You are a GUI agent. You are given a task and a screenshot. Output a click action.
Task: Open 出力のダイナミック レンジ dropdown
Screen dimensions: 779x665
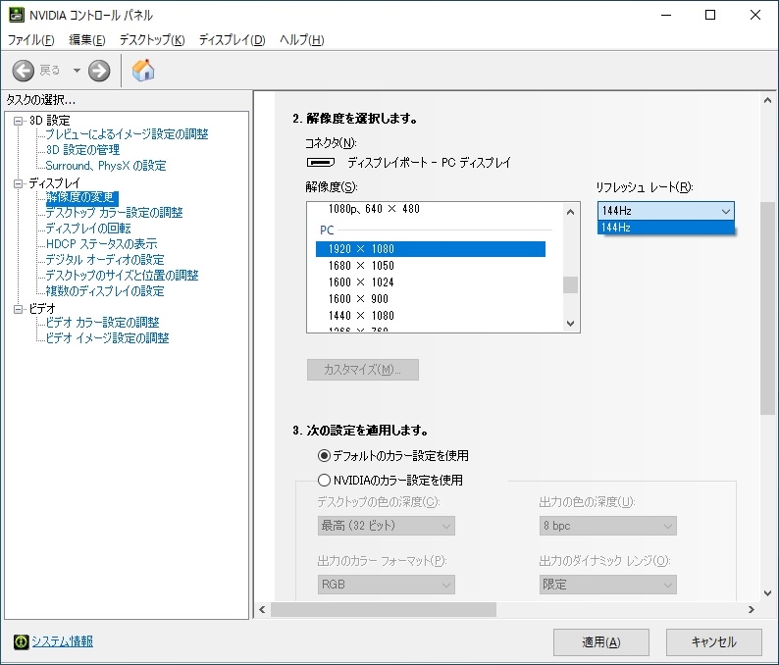pos(607,585)
